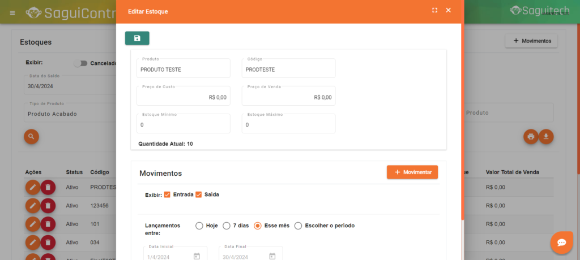Toggle the Cancelados switch
This screenshot has height=260, width=580.
tap(80, 63)
